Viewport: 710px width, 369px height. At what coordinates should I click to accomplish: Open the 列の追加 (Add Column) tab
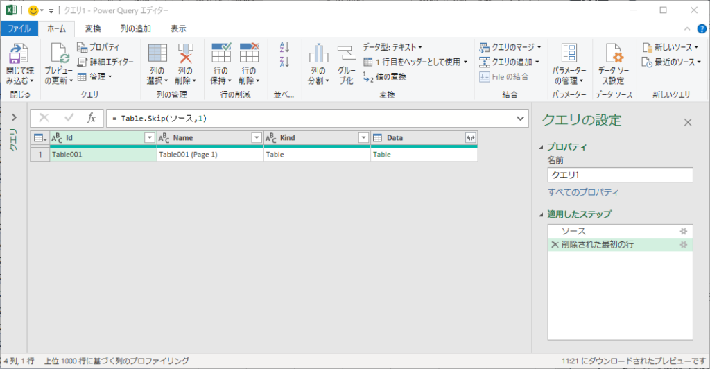click(x=136, y=28)
